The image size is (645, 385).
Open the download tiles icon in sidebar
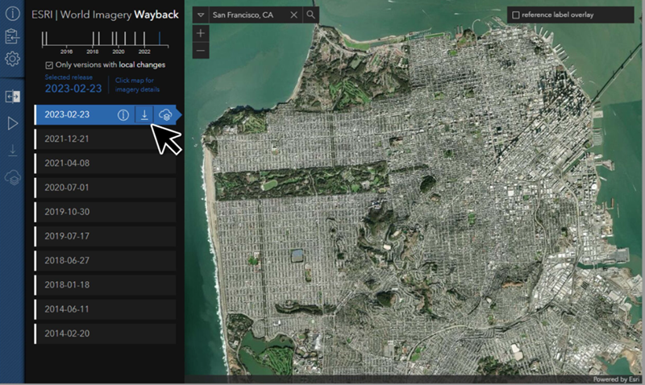pos(12,150)
